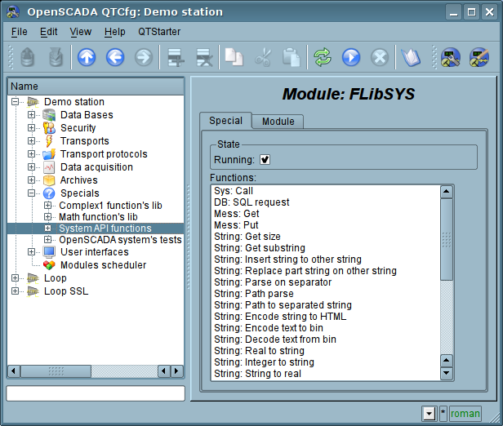Click the Security keys icon in tree
503x426 pixels.
[49, 128]
